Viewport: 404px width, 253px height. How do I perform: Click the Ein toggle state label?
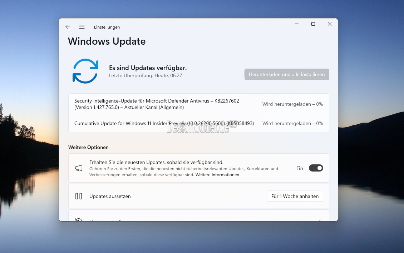coord(300,168)
